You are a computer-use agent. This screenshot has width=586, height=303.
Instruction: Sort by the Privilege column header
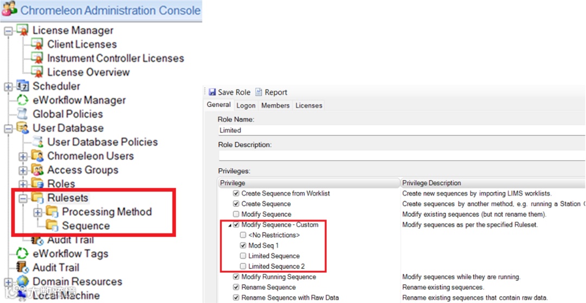tap(309, 183)
